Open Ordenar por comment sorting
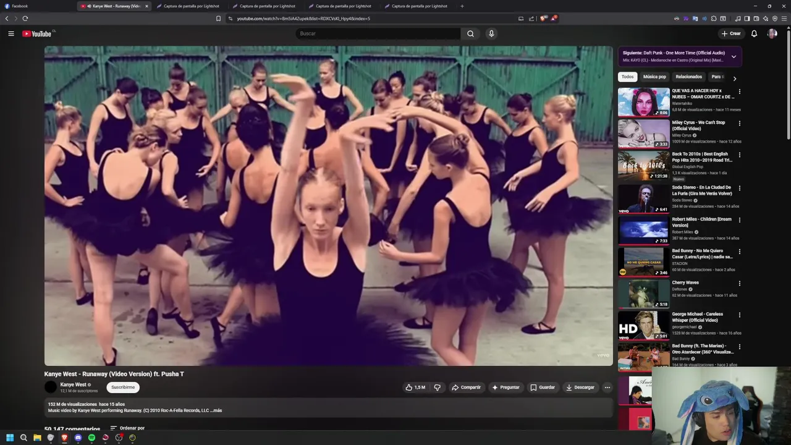 127,428
